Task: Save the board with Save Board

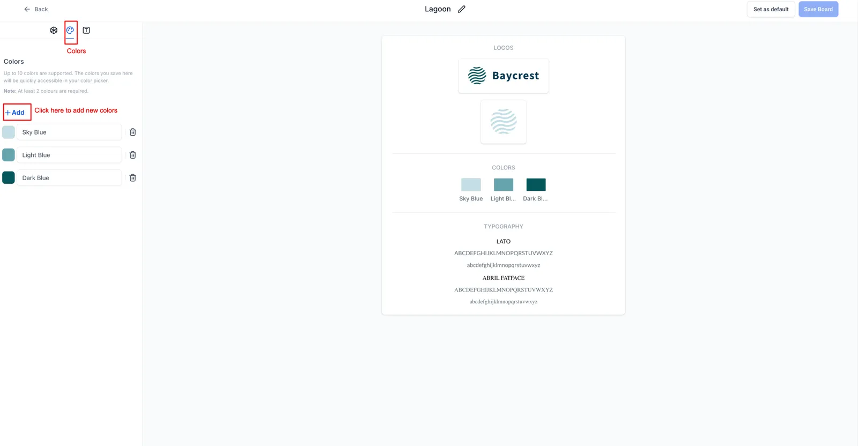Action: pyautogui.click(x=818, y=9)
